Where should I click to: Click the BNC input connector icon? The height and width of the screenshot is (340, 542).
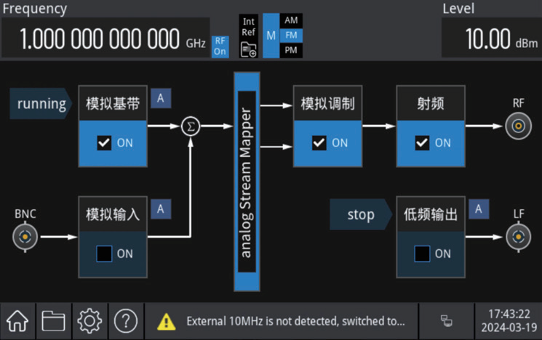coord(25,237)
